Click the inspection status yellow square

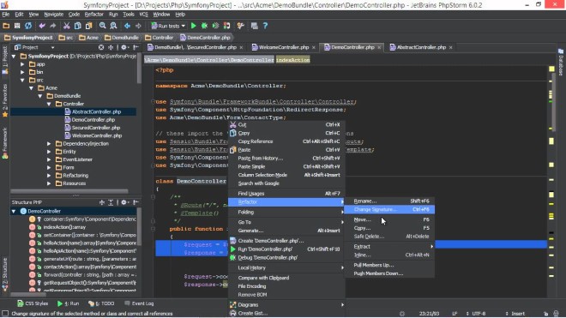[x=551, y=69]
